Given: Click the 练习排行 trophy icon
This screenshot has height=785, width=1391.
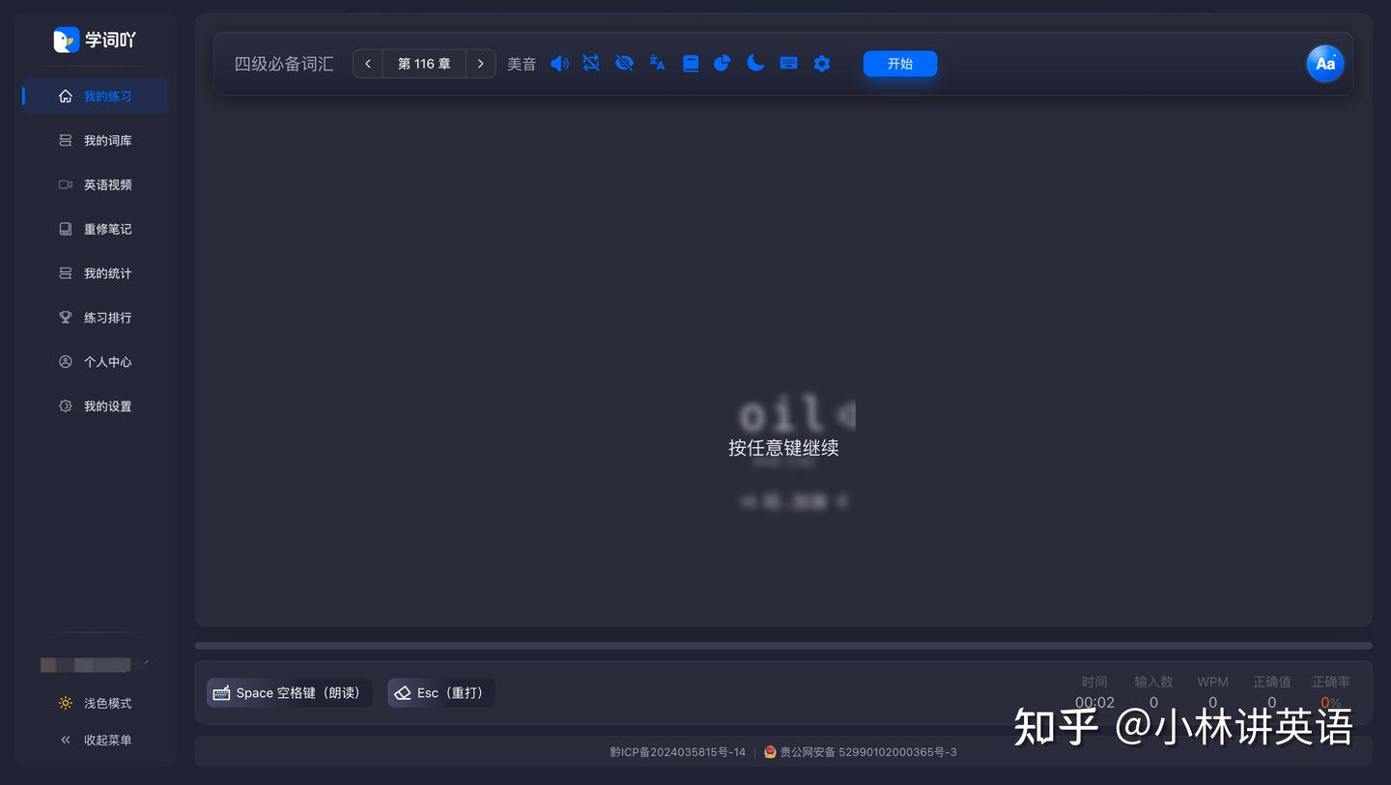Looking at the screenshot, I should (x=66, y=318).
